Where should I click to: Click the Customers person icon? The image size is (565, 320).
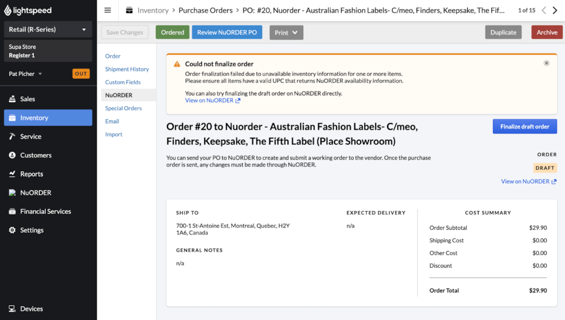(x=13, y=155)
